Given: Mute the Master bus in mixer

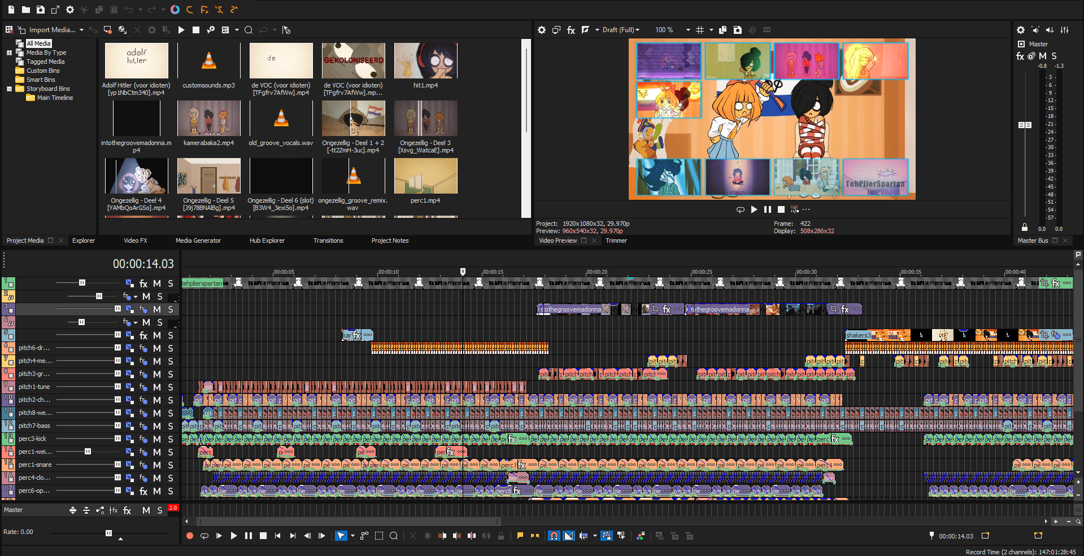Looking at the screenshot, I should [1043, 56].
